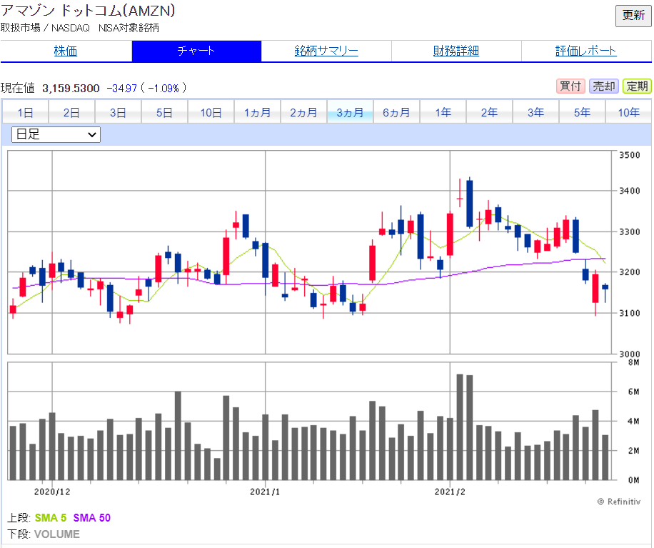Click the 6M volume axis label
The image size is (654, 548).
pos(633,392)
